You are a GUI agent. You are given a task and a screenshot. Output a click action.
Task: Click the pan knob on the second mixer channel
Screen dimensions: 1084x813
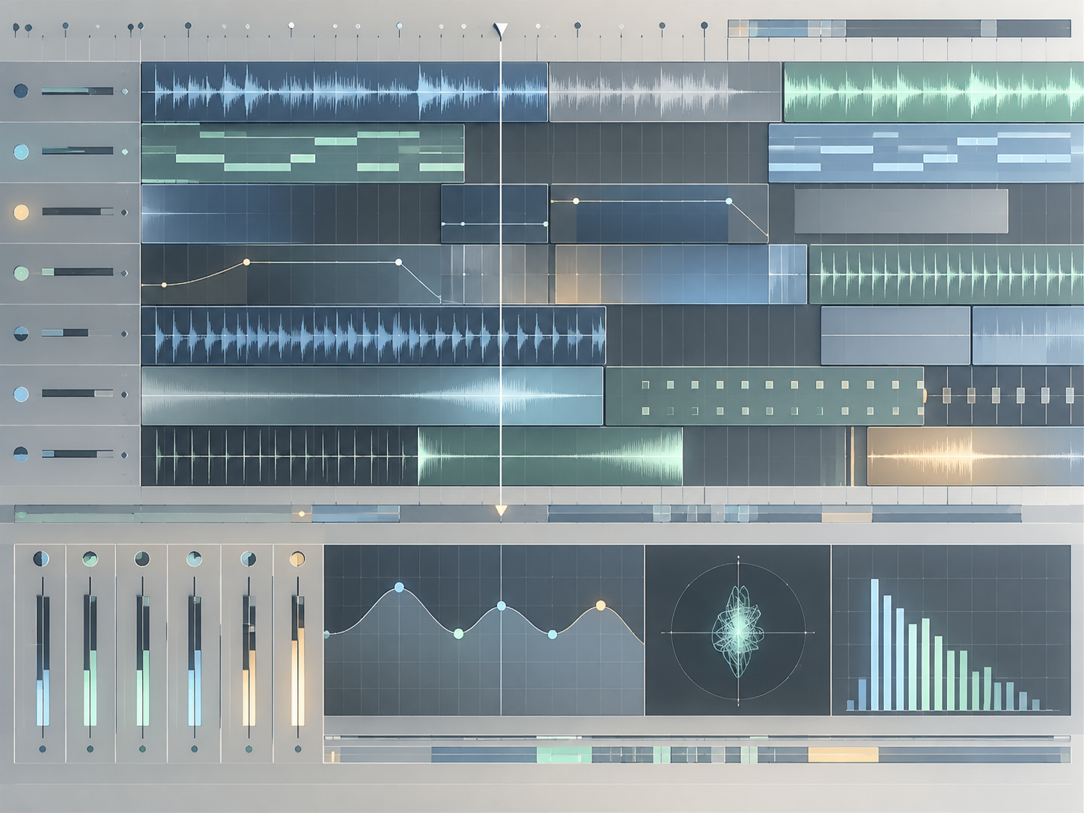pos(90,558)
